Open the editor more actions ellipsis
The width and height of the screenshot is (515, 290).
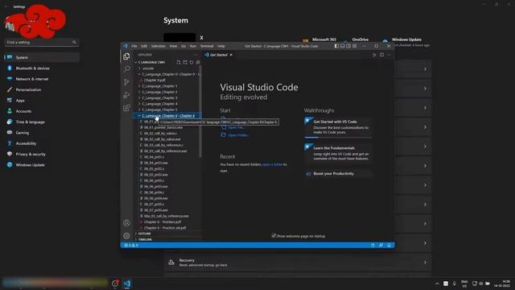[389, 55]
